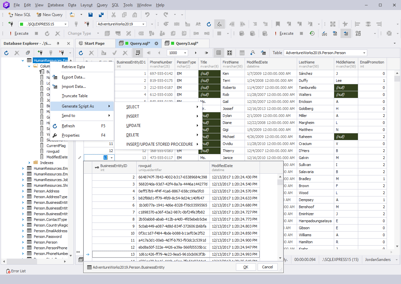
Task: Create a new SQL document
Action: click(x=19, y=15)
